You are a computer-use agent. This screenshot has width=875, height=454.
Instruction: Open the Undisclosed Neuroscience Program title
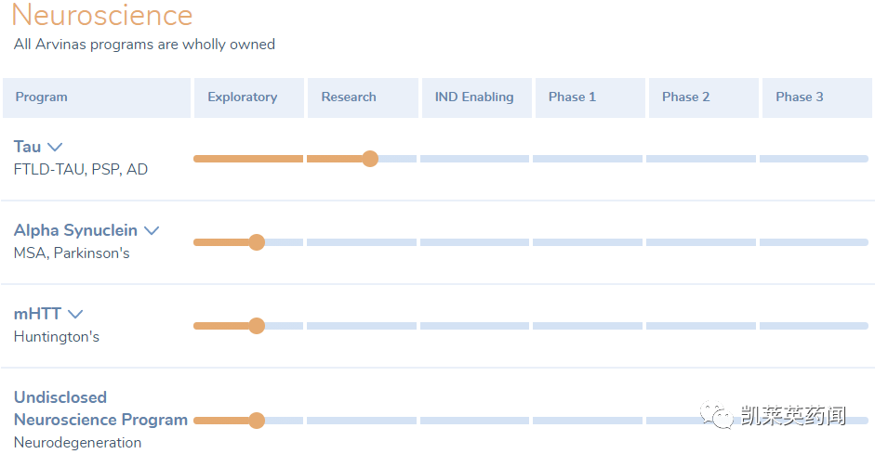100,409
